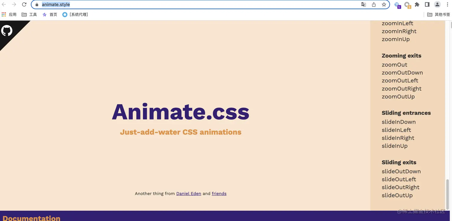Open Chrome's three-dot menu
The image size is (452, 221).
click(x=448, y=4)
